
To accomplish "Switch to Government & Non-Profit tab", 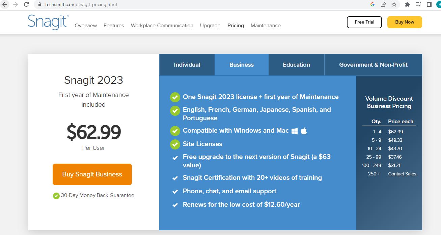I will [x=373, y=65].
